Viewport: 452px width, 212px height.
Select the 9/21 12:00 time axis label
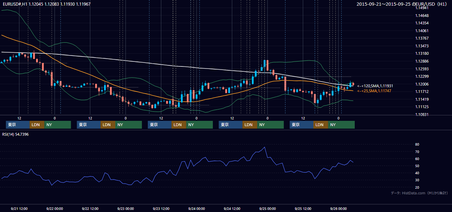pos(19,208)
